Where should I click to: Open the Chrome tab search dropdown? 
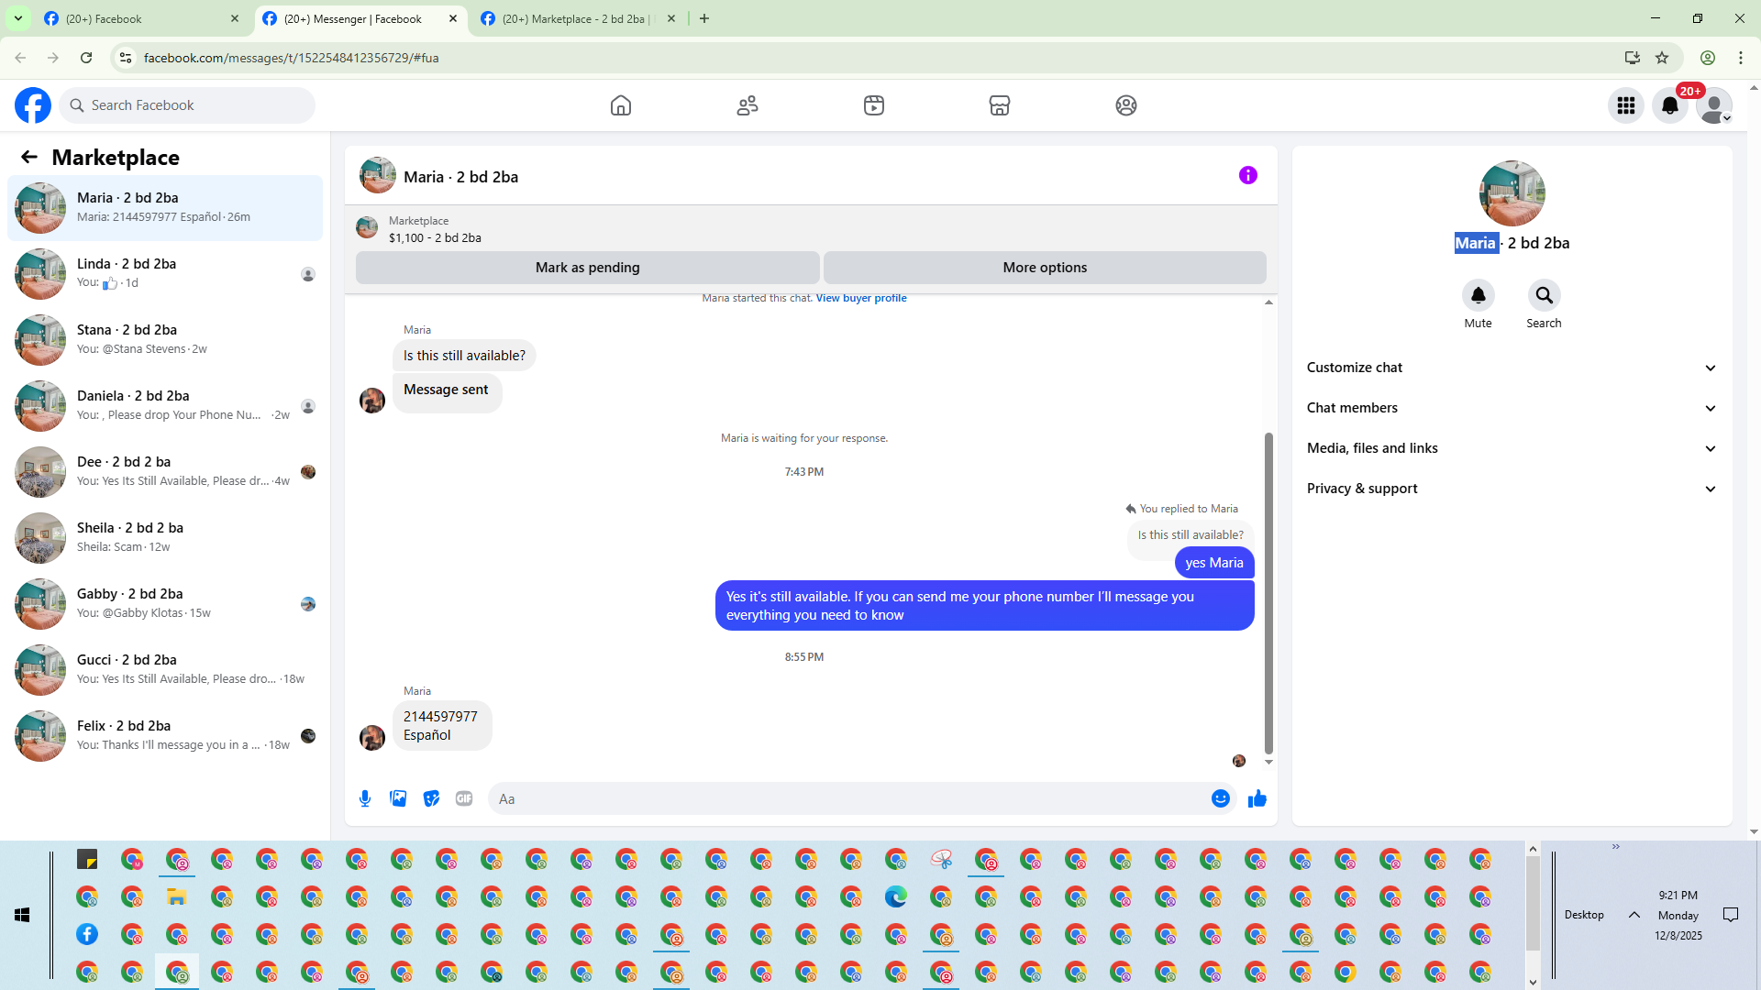pos(18,18)
